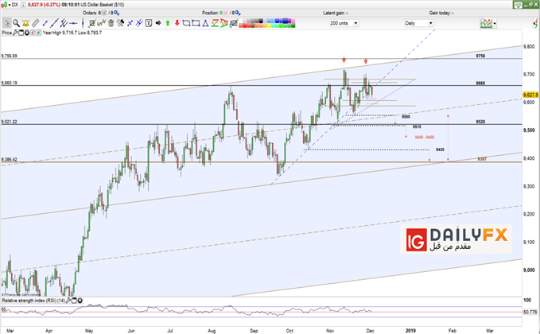This screenshot has width=540, height=334.
Task: Select the horizontal line tool
Action: pos(73,23)
